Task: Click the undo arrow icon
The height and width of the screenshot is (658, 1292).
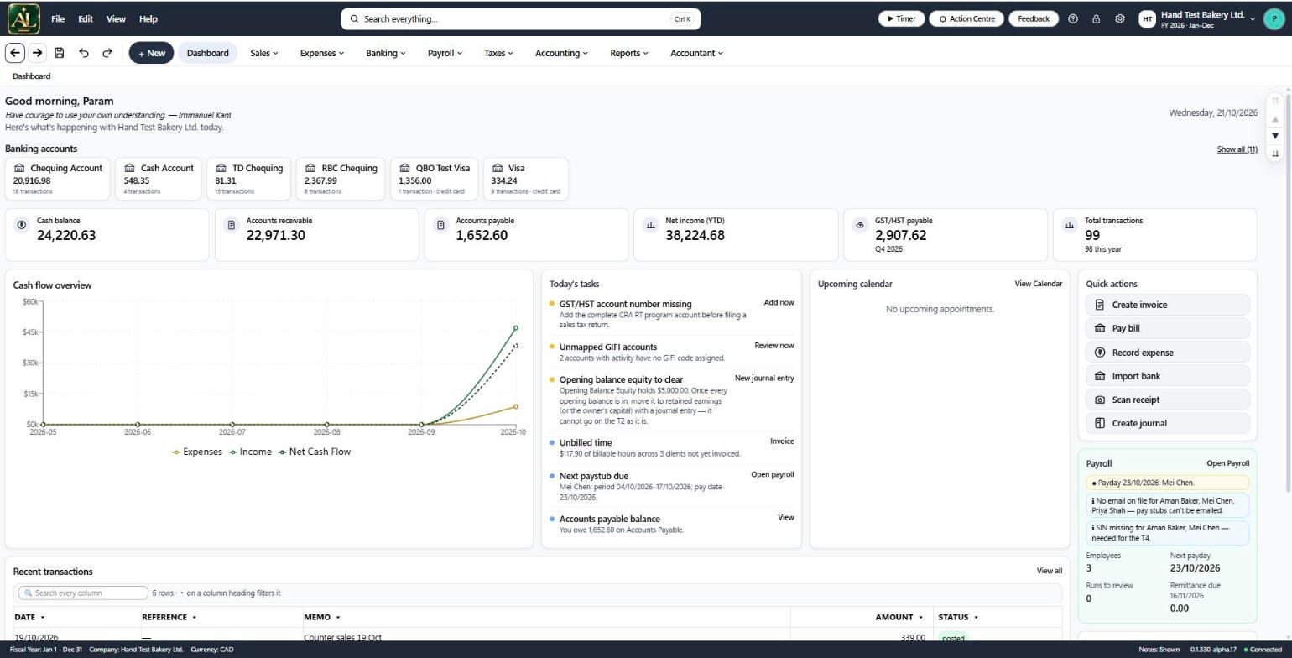Action: (x=84, y=53)
